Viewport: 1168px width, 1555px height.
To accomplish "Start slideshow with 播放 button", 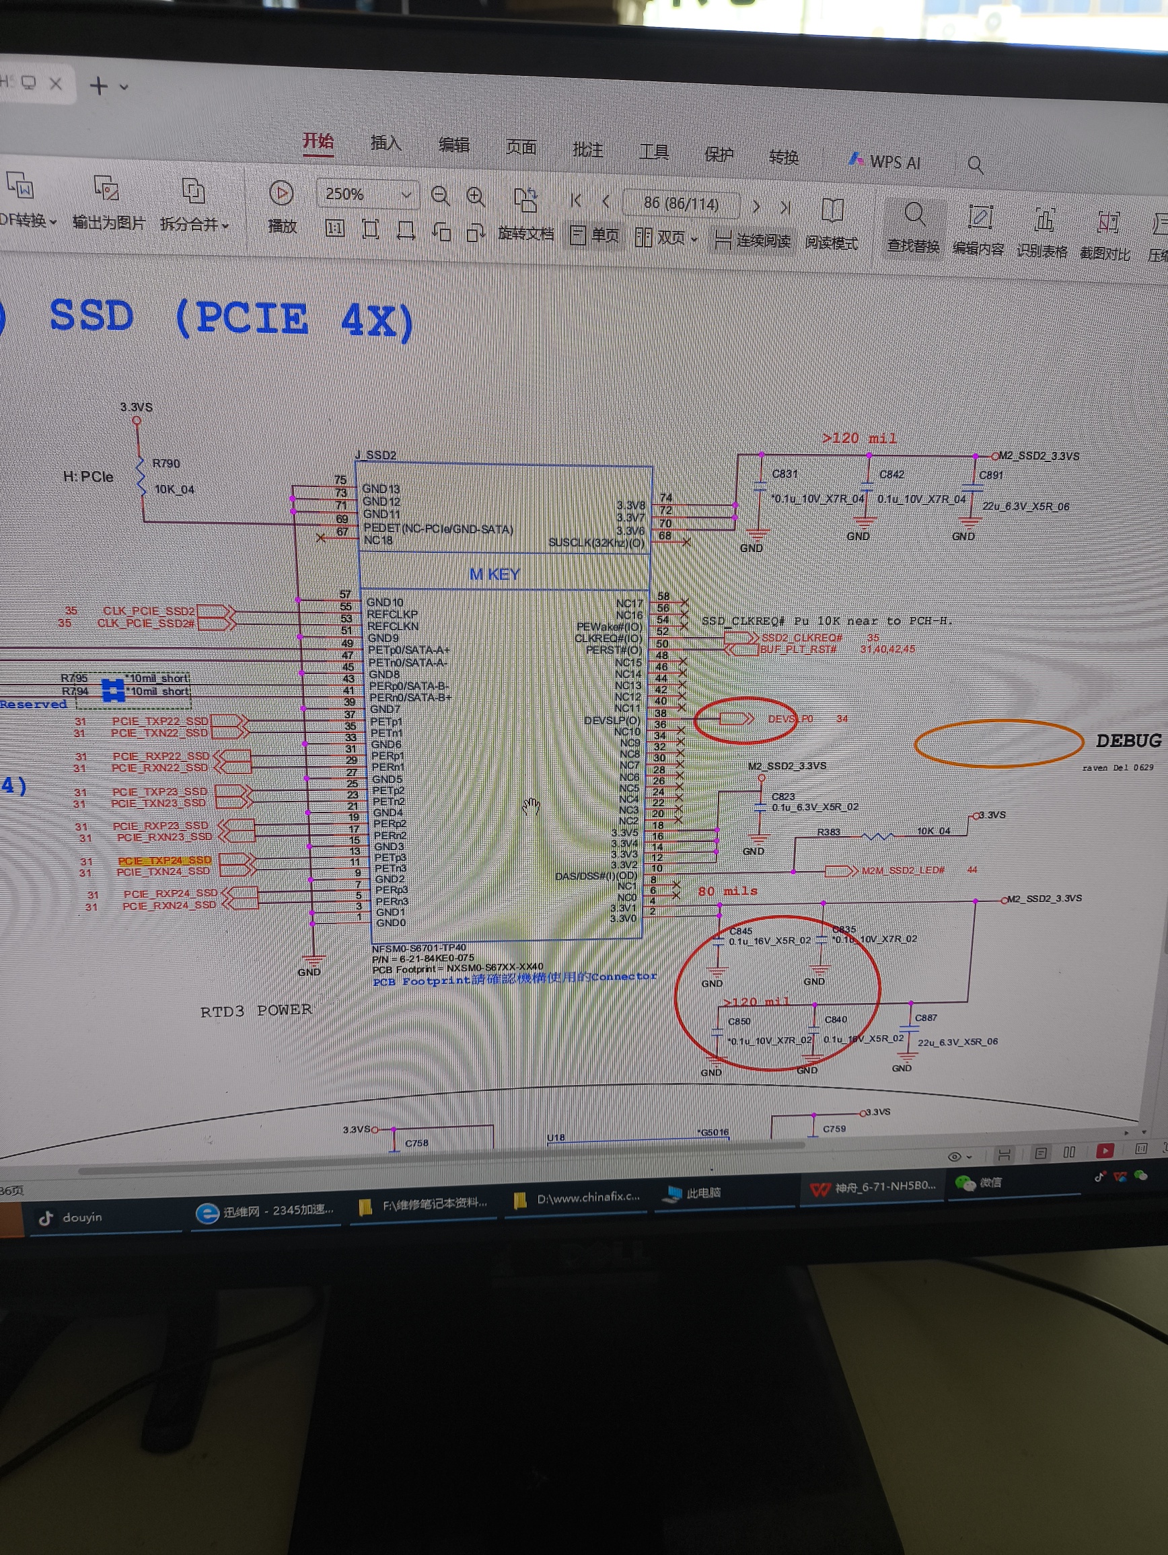I will [x=281, y=208].
